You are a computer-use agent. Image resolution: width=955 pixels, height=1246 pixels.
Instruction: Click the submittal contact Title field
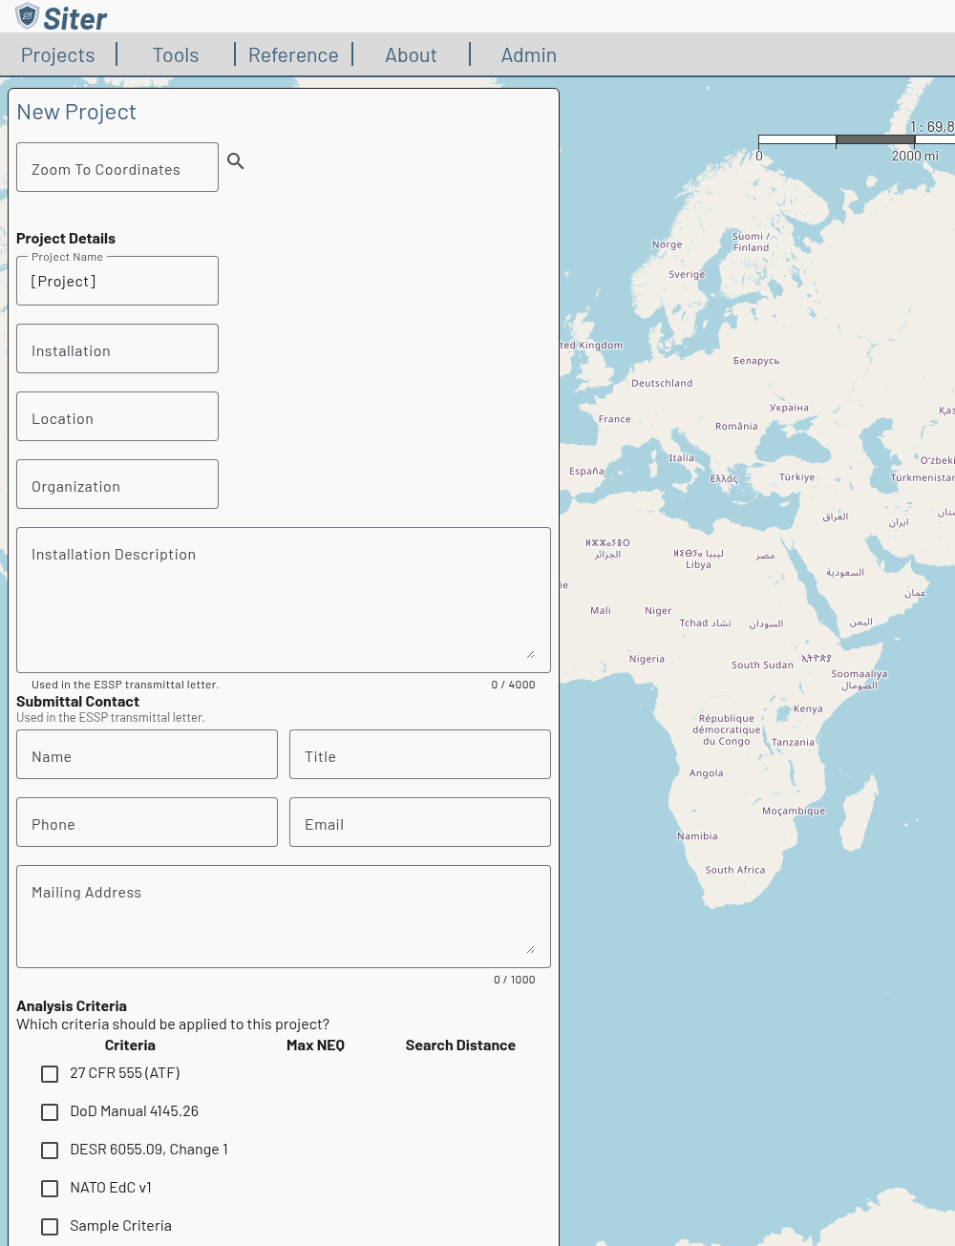point(420,754)
